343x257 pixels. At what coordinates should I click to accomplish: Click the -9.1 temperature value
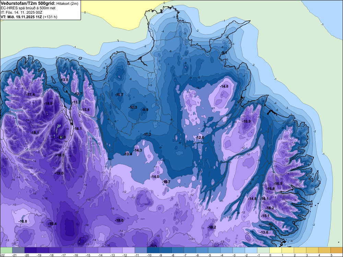224,53
